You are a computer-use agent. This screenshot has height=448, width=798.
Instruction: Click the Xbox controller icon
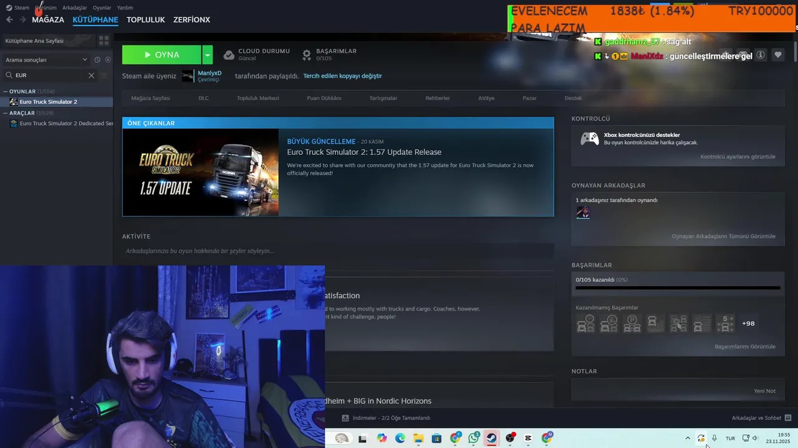pyautogui.click(x=590, y=139)
